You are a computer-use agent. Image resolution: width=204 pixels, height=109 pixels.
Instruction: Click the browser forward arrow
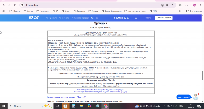coord(9,5)
